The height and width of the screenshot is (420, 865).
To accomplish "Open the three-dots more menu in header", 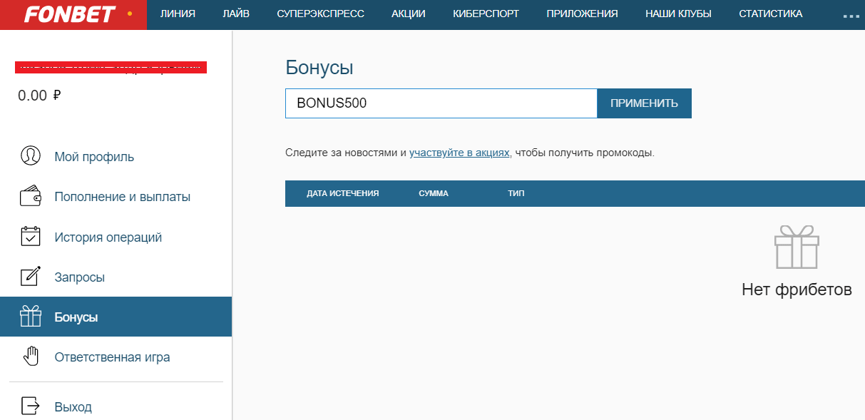I will pos(851,15).
